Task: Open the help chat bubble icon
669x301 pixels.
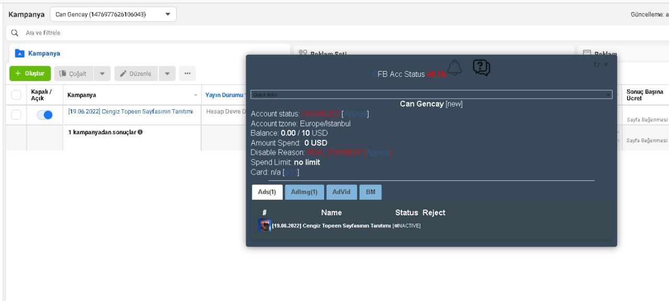Action: coord(481,68)
